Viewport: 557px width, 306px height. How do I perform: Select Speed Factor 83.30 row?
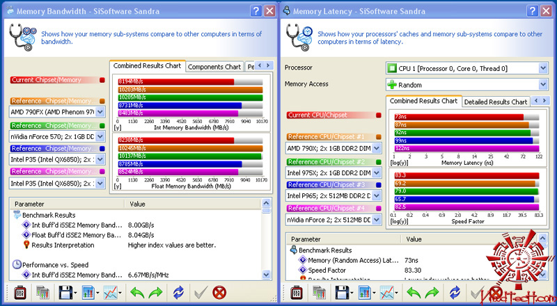coord(413,270)
